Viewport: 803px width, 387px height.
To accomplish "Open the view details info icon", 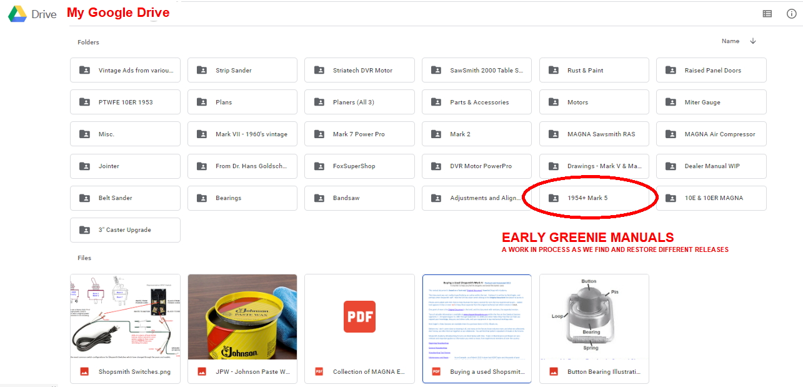I will (x=791, y=14).
